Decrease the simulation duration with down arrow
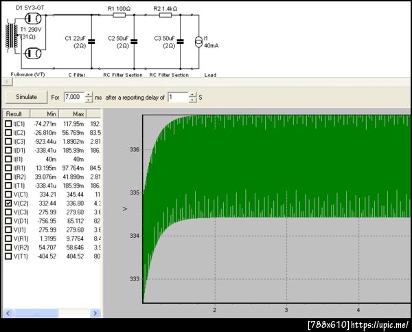 [x=89, y=100]
